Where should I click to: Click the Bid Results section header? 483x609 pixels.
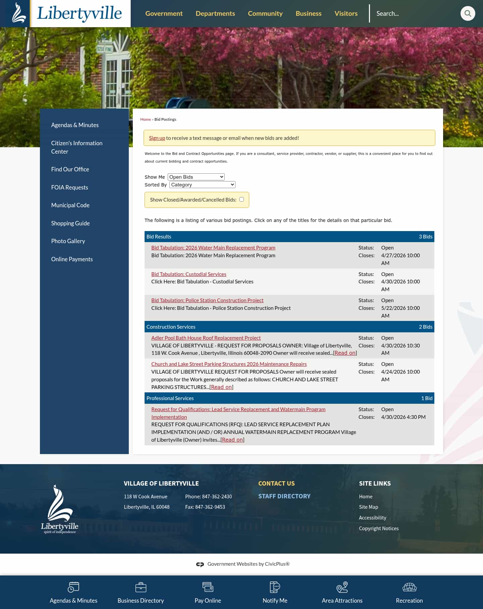pos(289,237)
